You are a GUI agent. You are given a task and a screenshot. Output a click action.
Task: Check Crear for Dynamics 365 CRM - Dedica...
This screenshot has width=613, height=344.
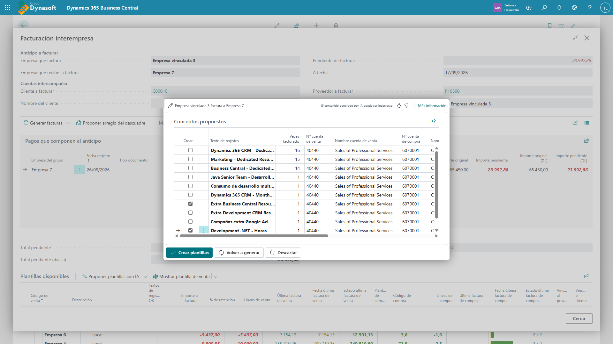(x=191, y=150)
